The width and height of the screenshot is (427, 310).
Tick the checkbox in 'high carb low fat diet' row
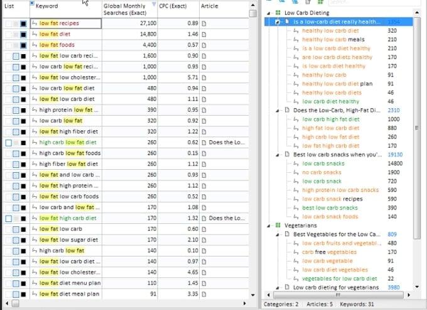coord(8,143)
